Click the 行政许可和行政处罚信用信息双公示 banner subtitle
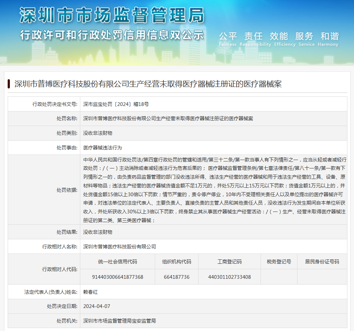 [112, 35]
